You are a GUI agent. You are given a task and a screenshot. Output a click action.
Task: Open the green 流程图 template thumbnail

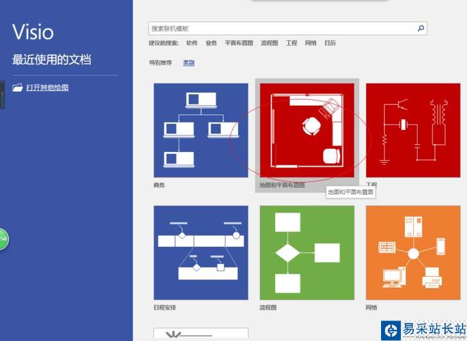307,253
